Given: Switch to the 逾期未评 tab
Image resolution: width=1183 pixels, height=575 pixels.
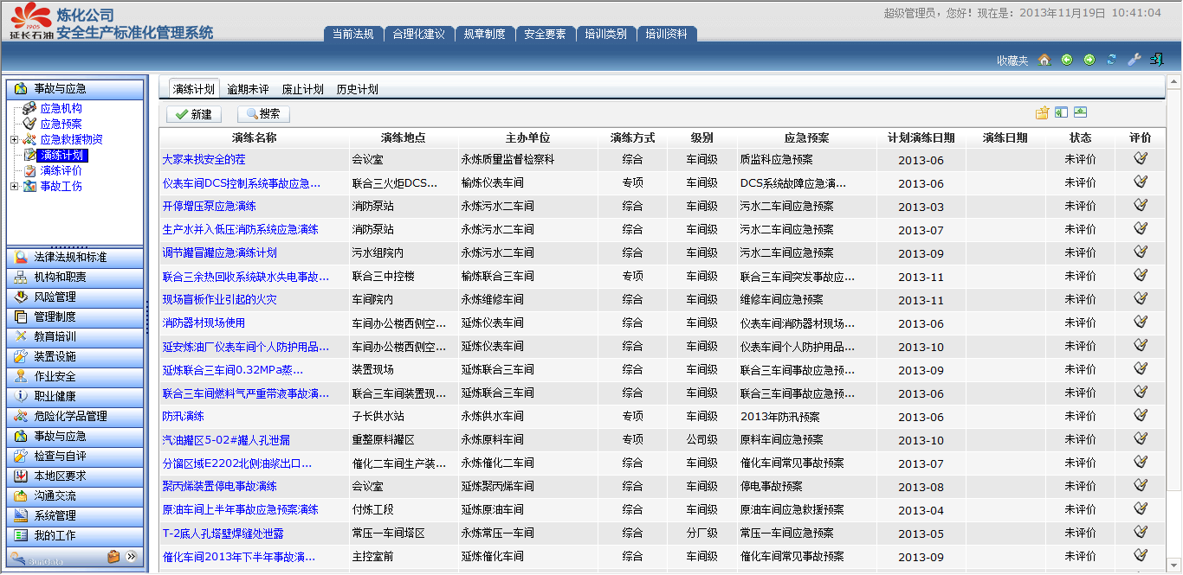Looking at the screenshot, I should pyautogui.click(x=248, y=89).
